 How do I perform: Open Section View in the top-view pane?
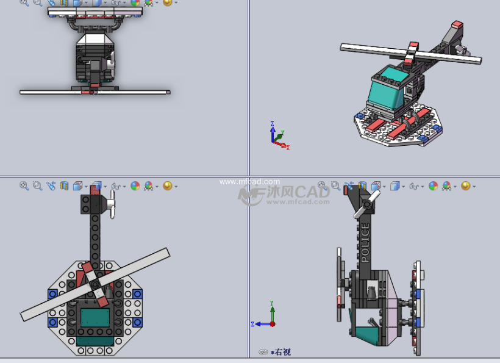pyautogui.click(x=64, y=185)
